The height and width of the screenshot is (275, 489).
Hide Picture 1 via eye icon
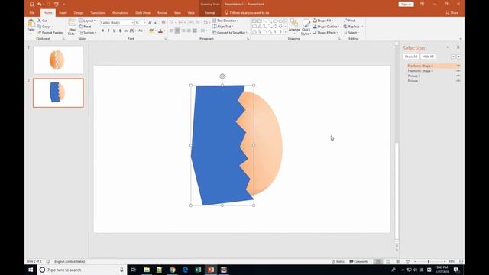(458, 81)
